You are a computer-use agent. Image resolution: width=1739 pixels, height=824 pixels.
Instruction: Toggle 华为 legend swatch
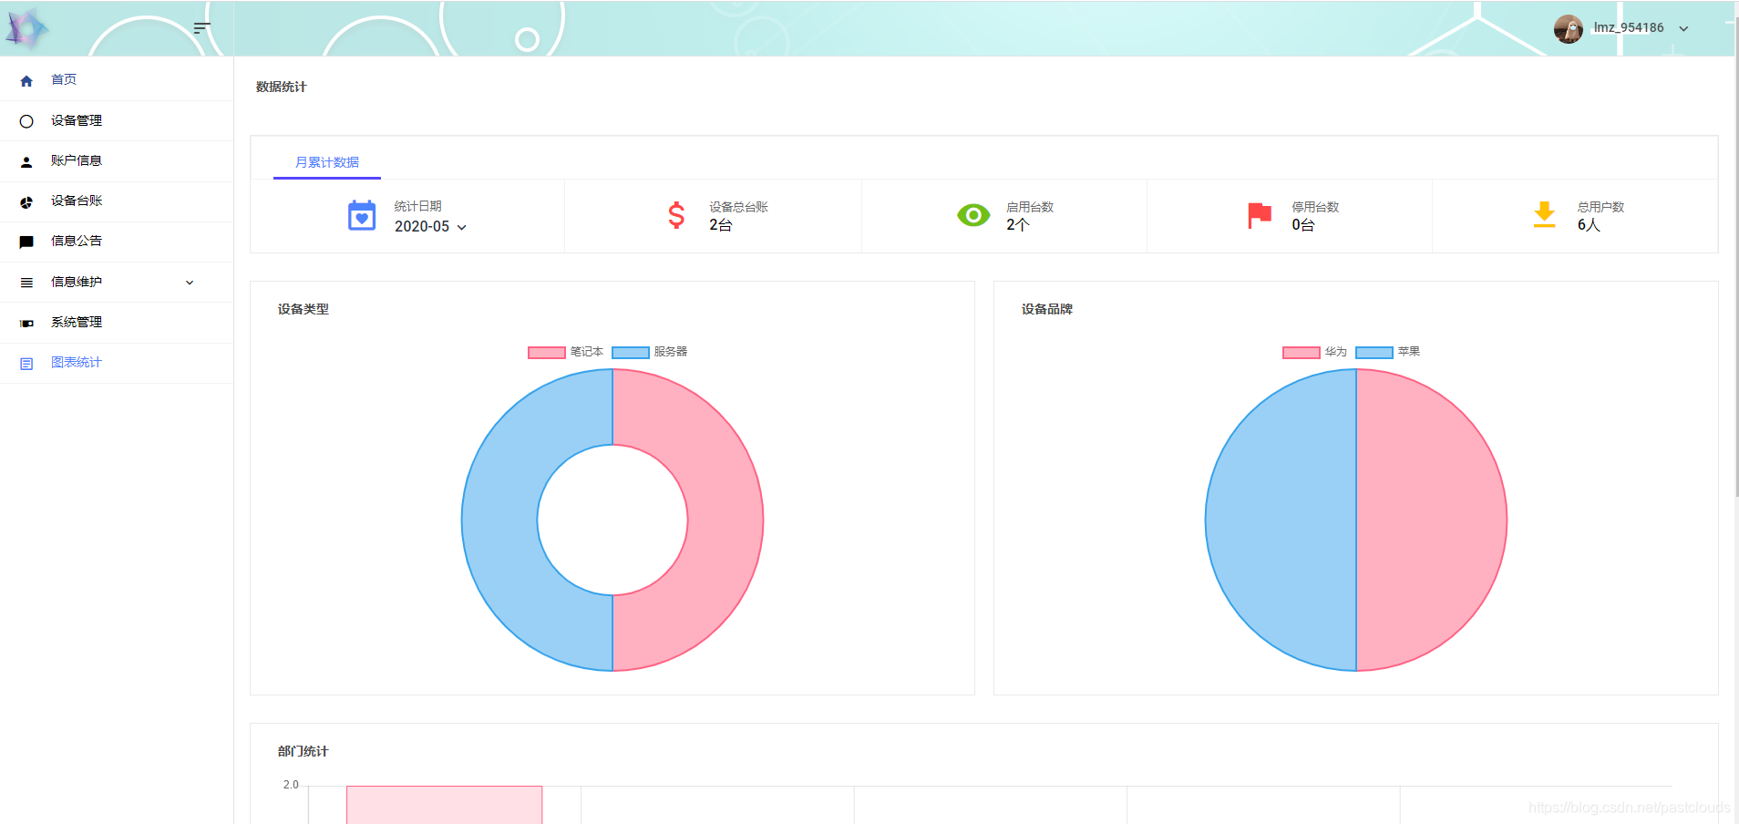1302,353
